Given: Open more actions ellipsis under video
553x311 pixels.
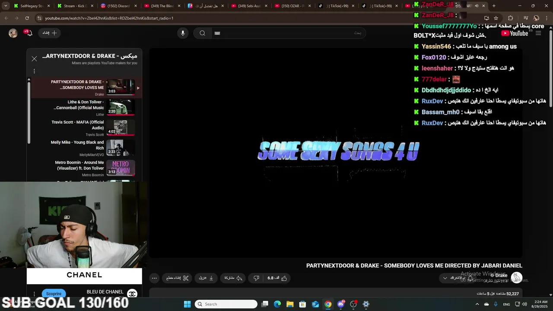Looking at the screenshot, I should click(154, 278).
